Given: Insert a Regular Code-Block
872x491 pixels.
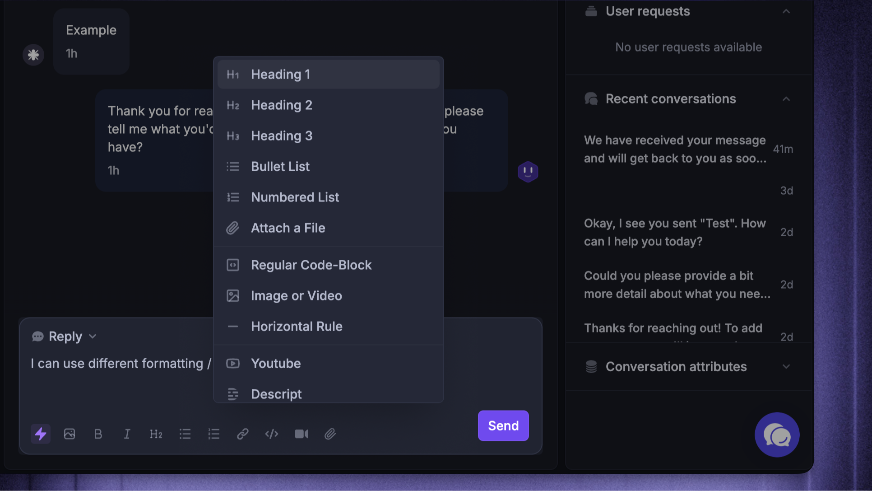Looking at the screenshot, I should point(329,265).
